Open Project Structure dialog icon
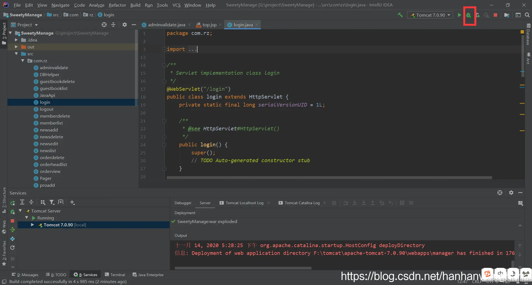The image size is (532, 285). (507, 15)
